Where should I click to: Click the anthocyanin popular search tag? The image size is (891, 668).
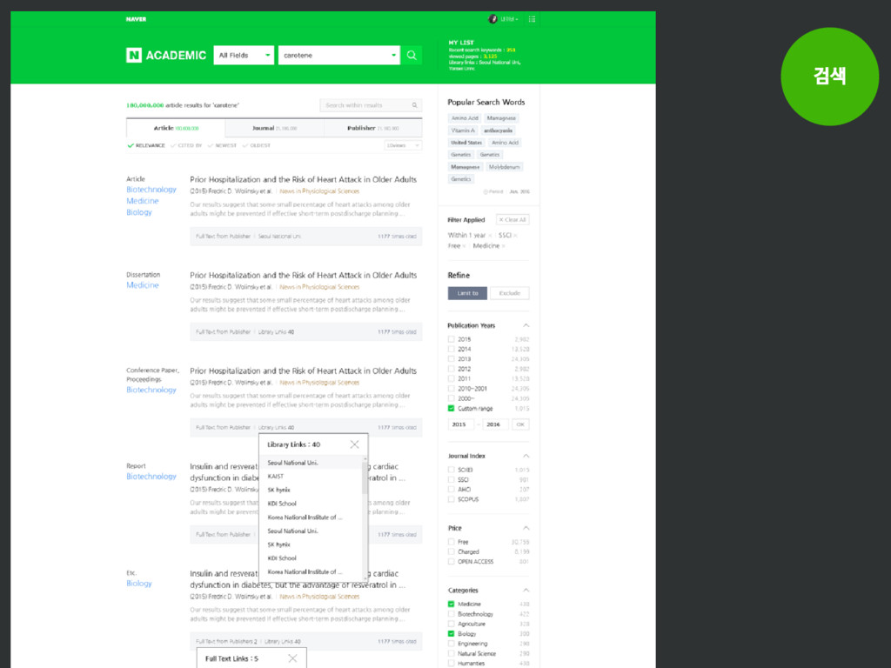499,130
